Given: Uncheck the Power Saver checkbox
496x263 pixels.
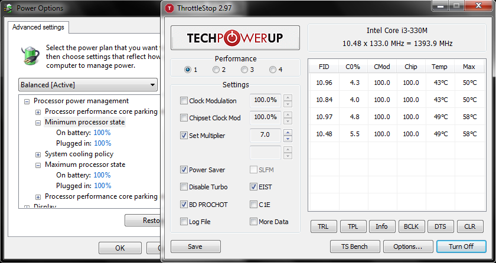Looking at the screenshot, I should [184, 170].
